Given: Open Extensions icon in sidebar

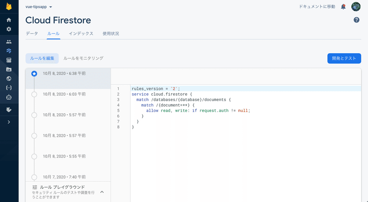Looking at the screenshot, I should [x=9, y=110].
